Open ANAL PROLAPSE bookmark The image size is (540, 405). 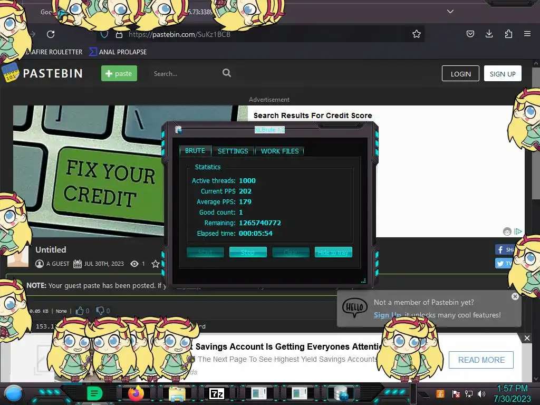coord(118,52)
